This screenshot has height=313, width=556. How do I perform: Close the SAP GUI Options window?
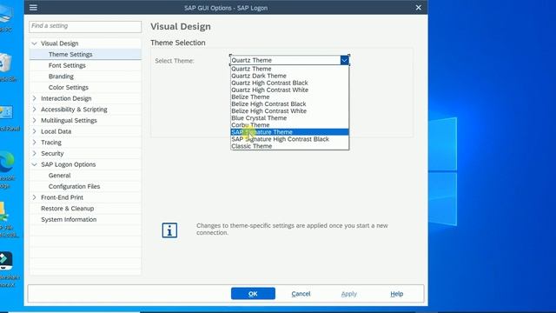419,8
